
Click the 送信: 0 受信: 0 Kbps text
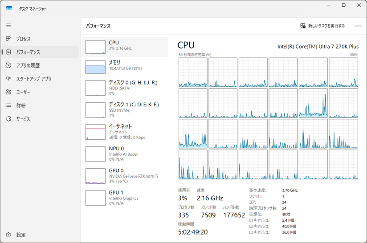tap(127, 137)
